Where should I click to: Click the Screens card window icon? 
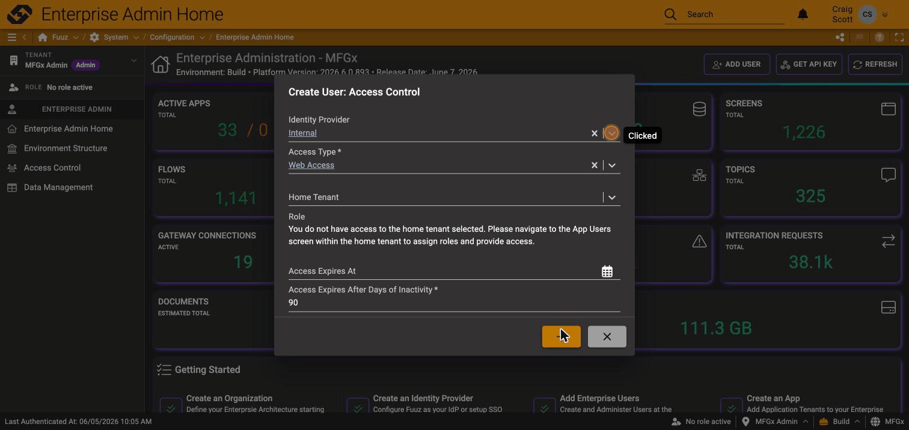[888, 109]
